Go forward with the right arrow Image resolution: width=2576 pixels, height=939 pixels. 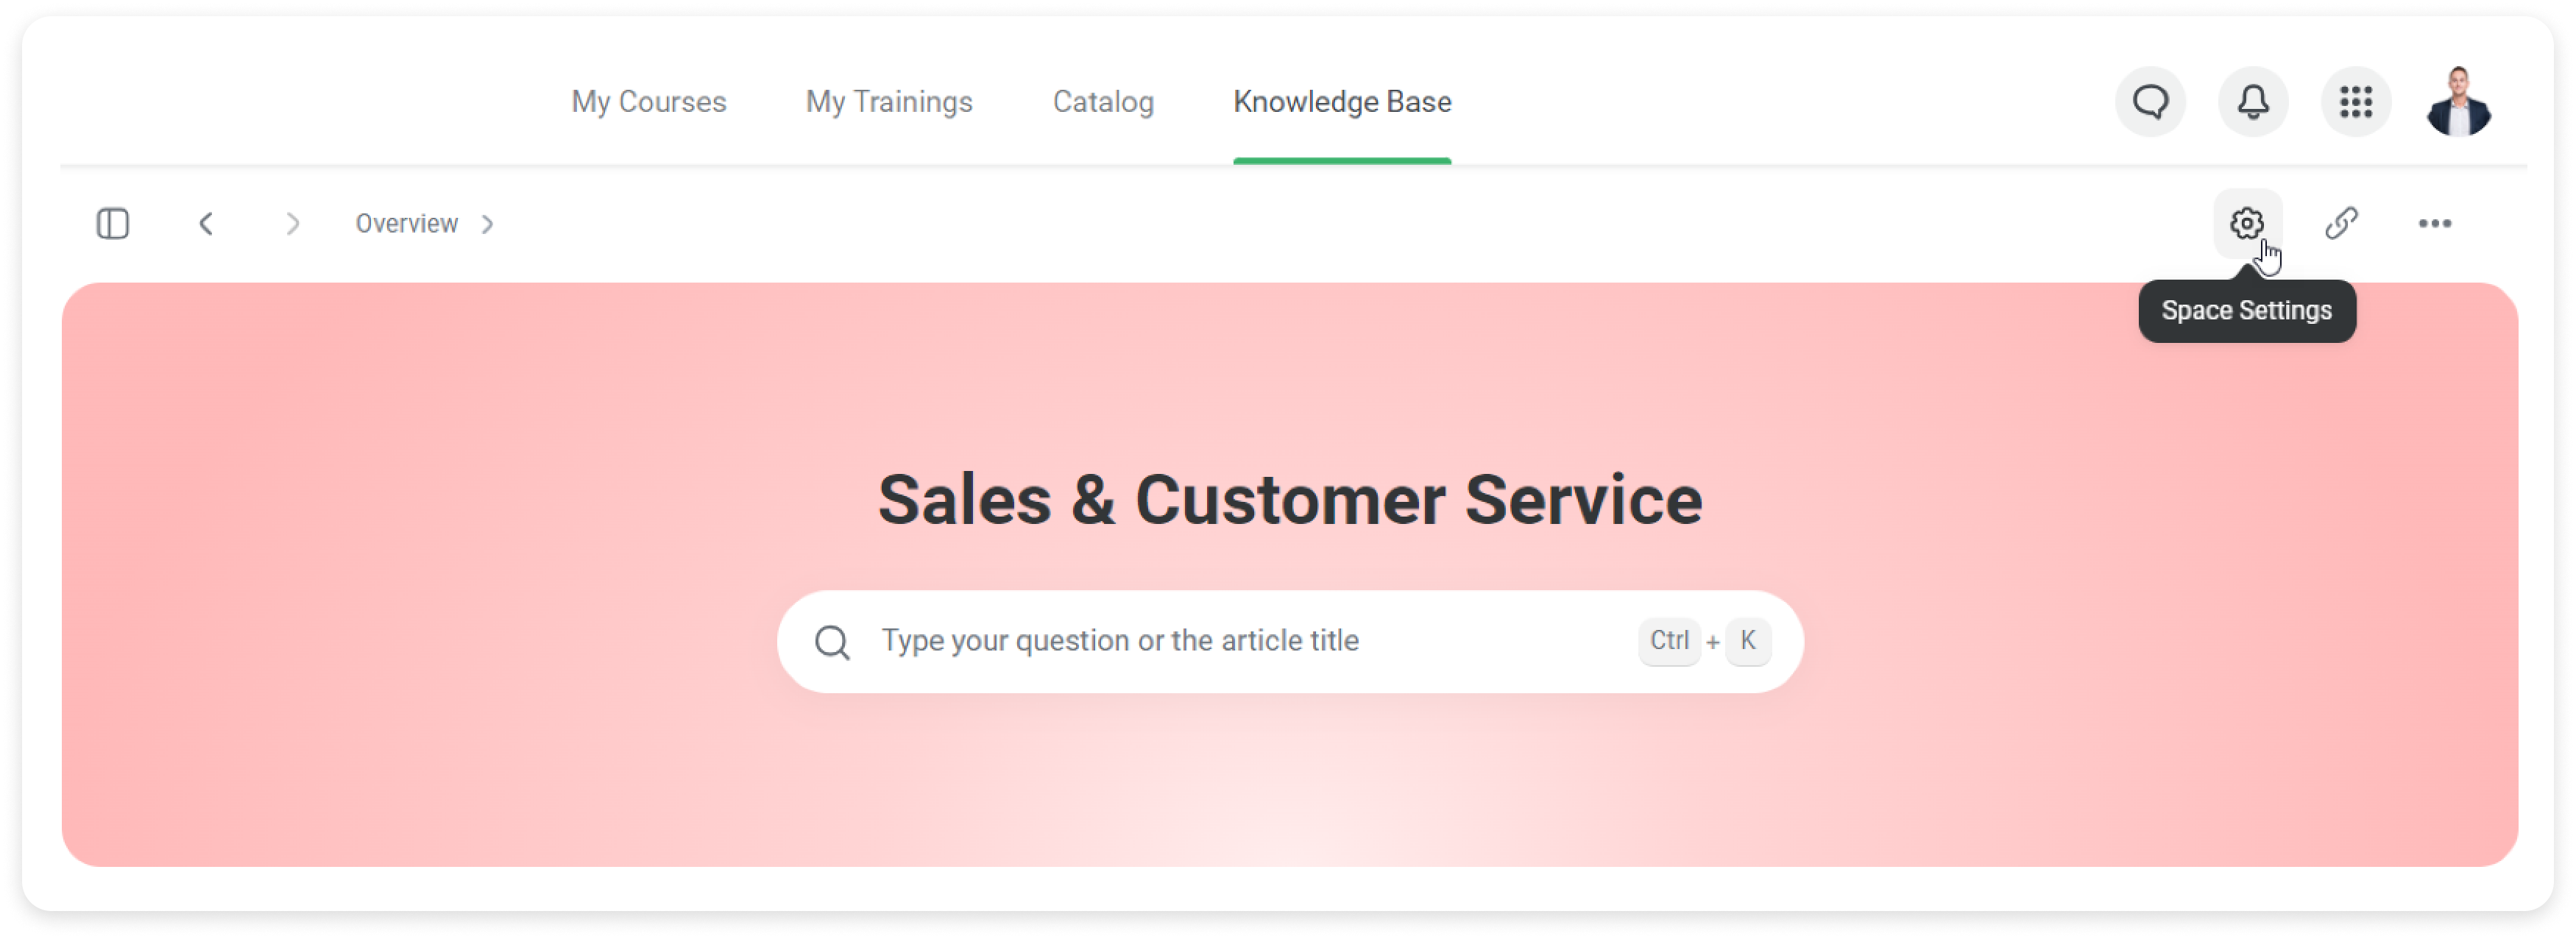(x=292, y=223)
